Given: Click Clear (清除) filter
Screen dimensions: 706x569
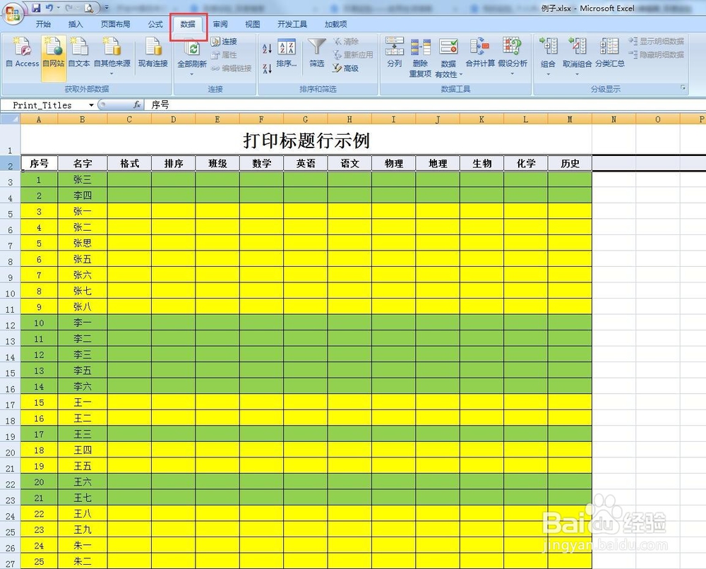Looking at the screenshot, I should [x=346, y=42].
